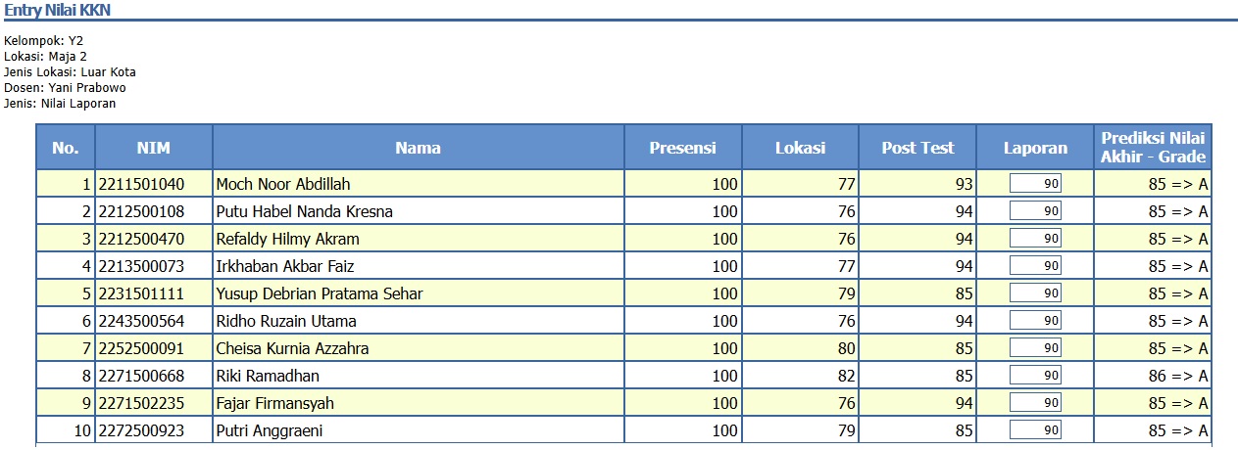Viewport: 1238px width, 450px height.
Task: Click Laporan input for Riki Ramadhan
Action: point(1036,376)
